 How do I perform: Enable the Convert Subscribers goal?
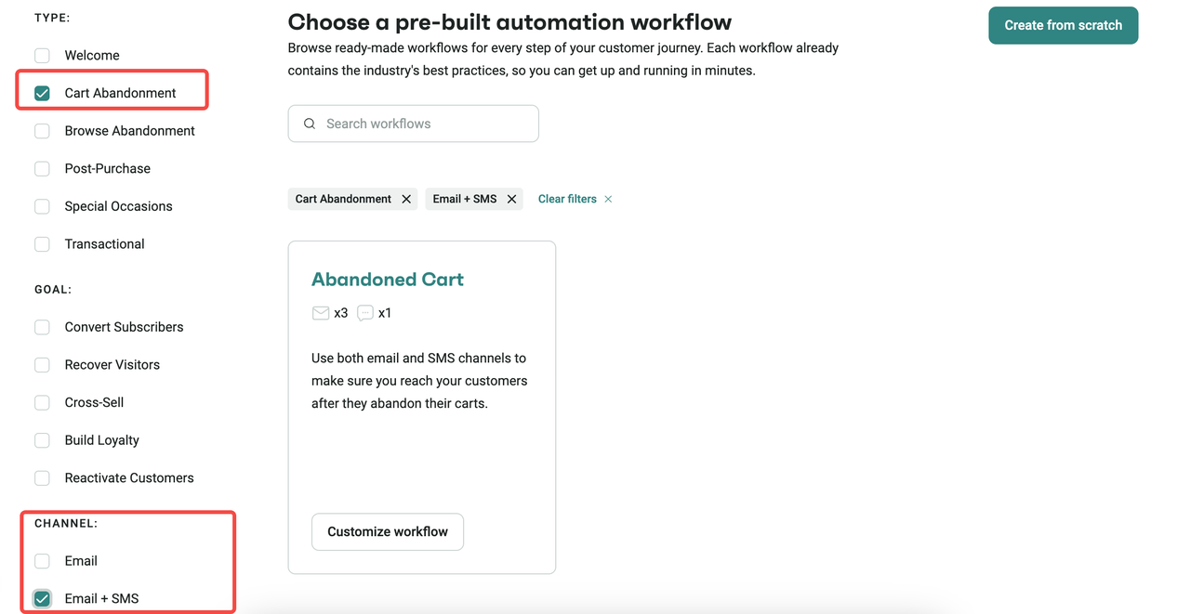(42, 327)
